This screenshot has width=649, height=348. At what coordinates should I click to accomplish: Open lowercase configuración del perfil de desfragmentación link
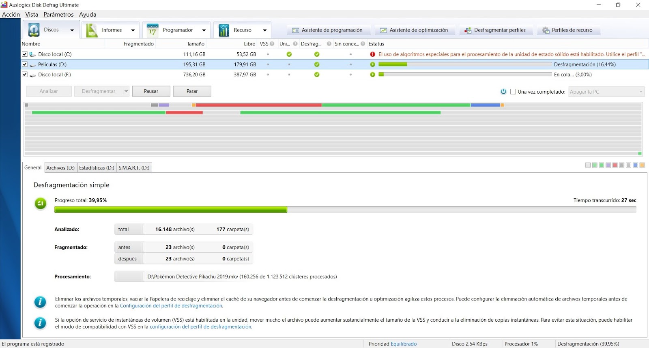(201, 327)
